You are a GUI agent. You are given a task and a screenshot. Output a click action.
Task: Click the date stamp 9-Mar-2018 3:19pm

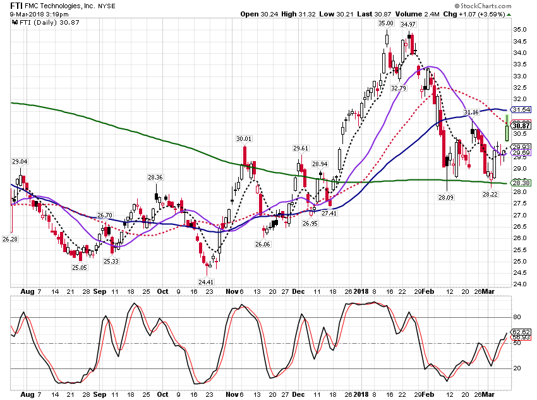tap(39, 15)
